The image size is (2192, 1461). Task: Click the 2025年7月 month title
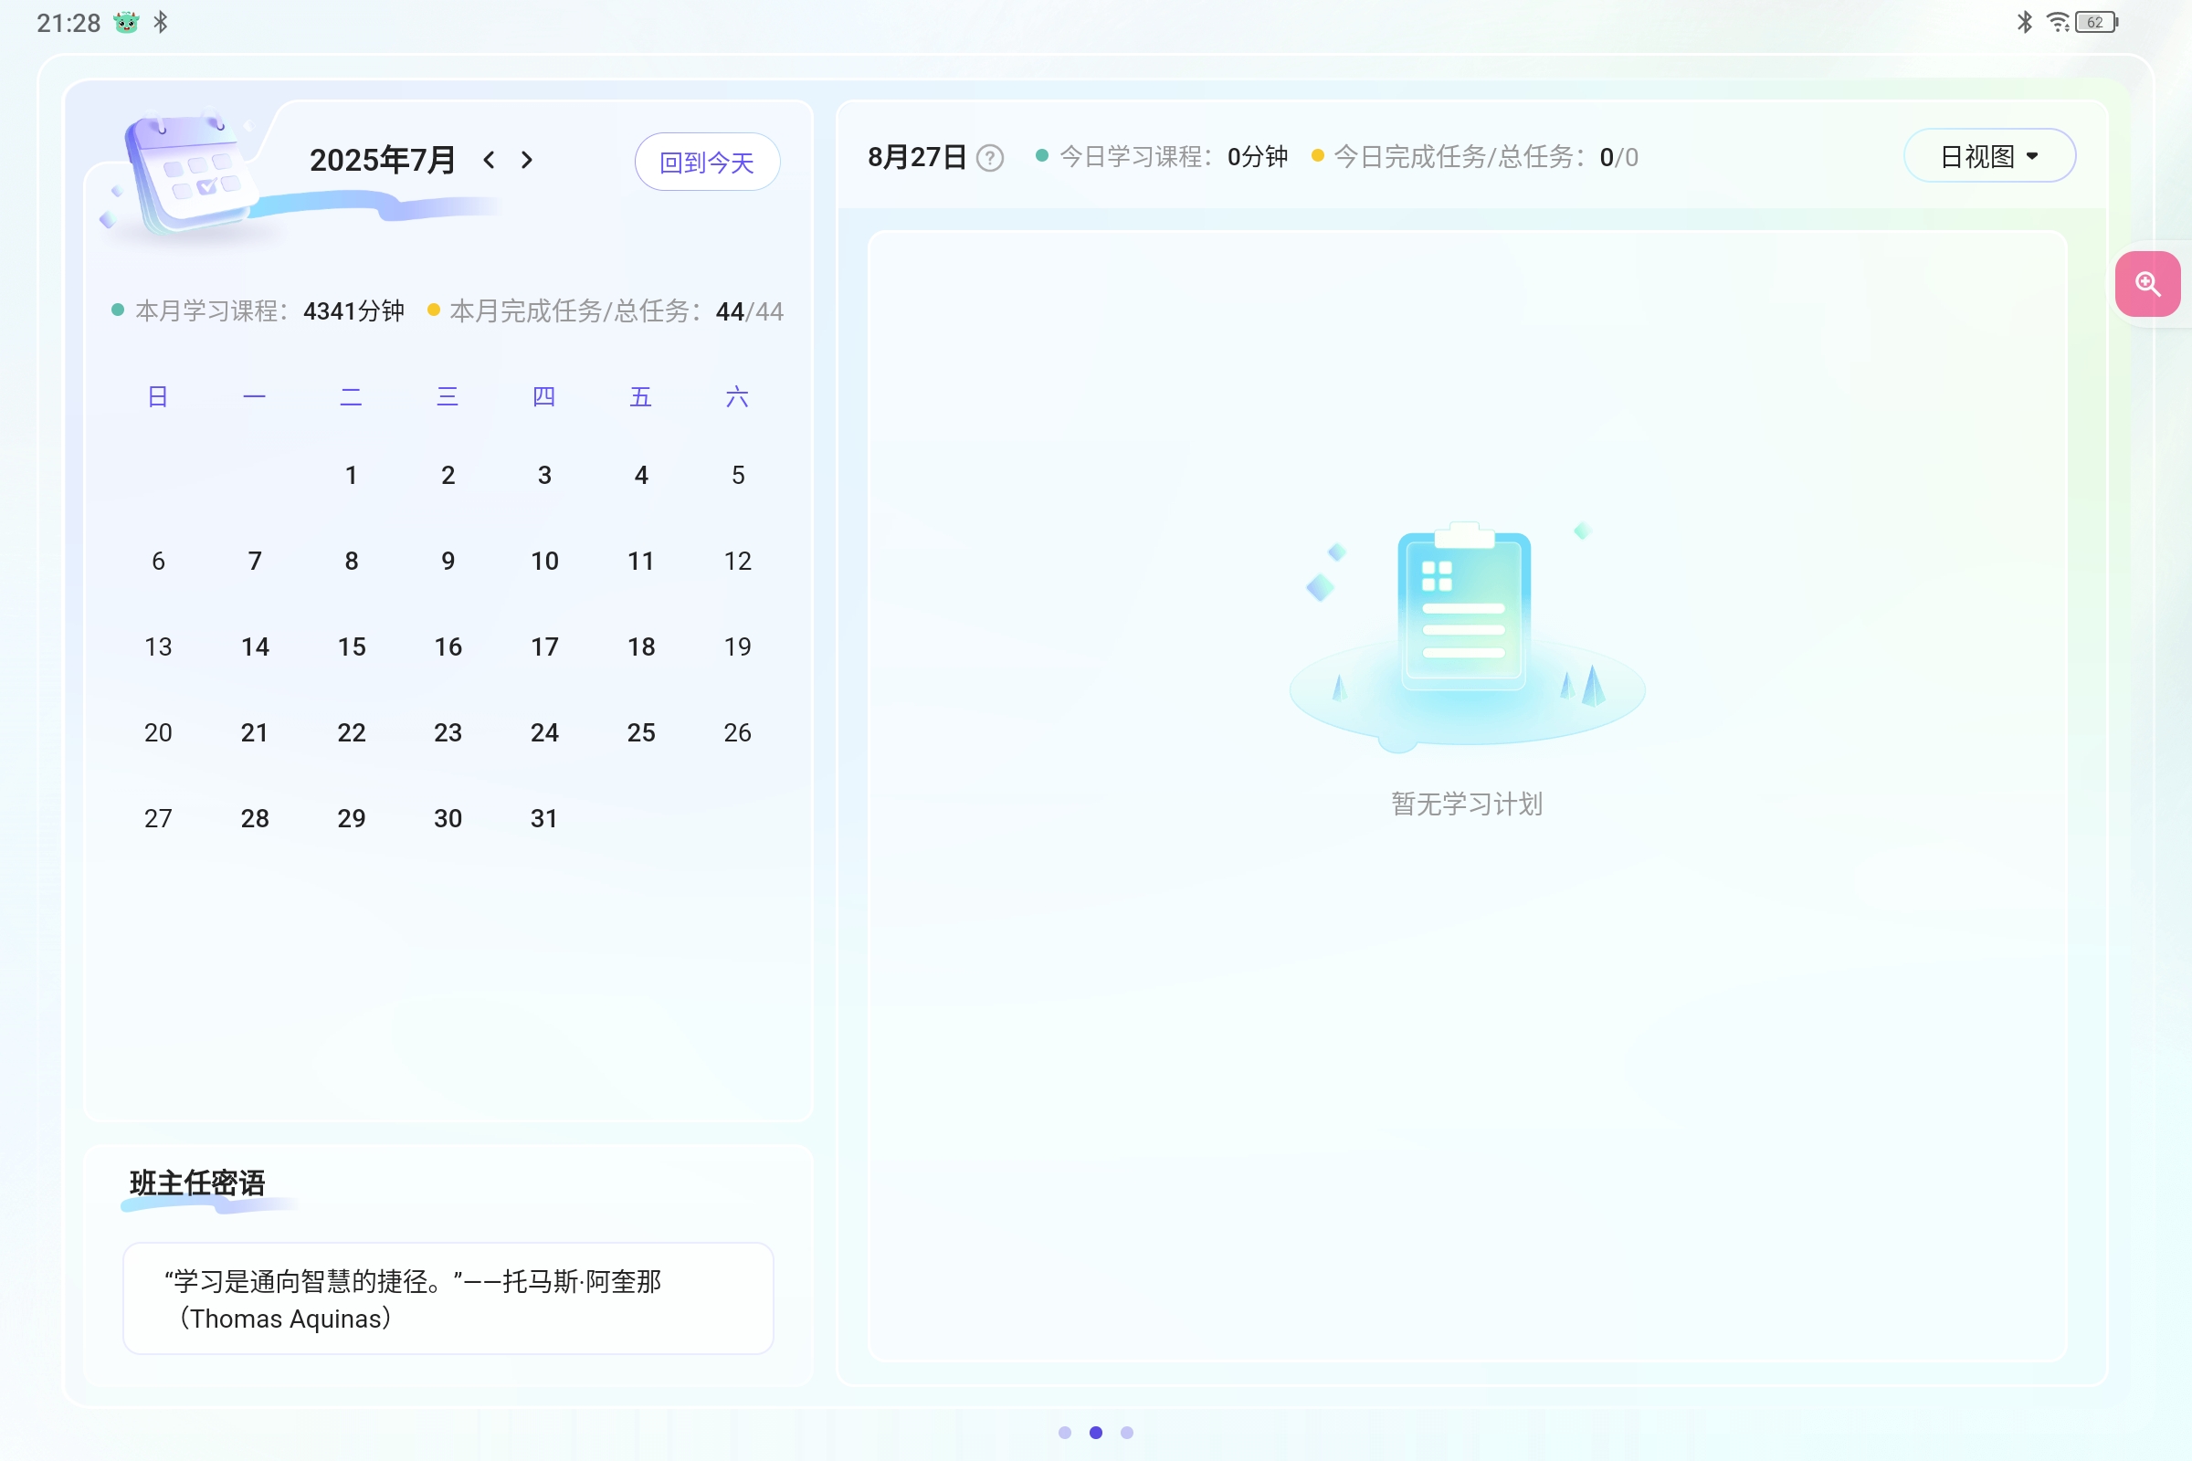pyautogui.click(x=382, y=161)
